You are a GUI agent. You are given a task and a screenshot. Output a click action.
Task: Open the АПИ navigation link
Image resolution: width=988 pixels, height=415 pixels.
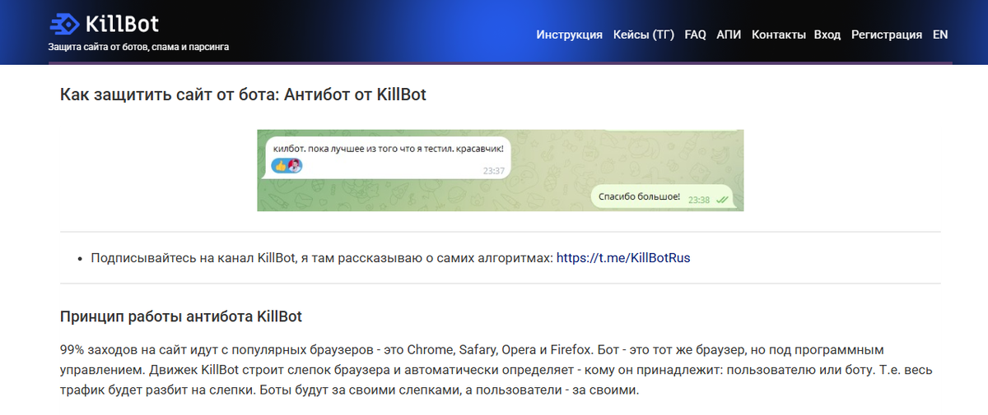(729, 35)
